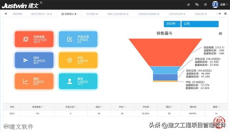Open the 公司 company dropdown
This screenshot has height=132, width=230.
pos(200,24)
